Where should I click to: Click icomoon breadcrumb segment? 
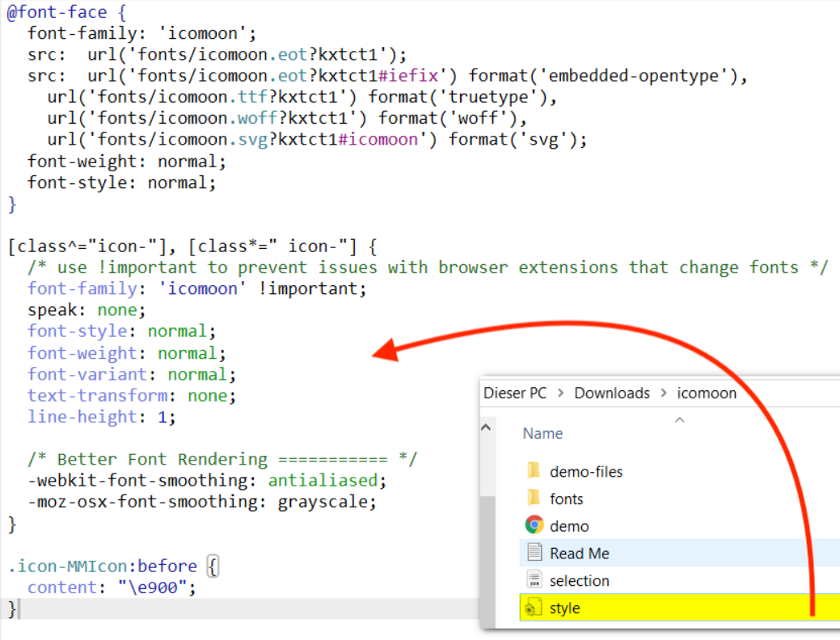(x=707, y=393)
